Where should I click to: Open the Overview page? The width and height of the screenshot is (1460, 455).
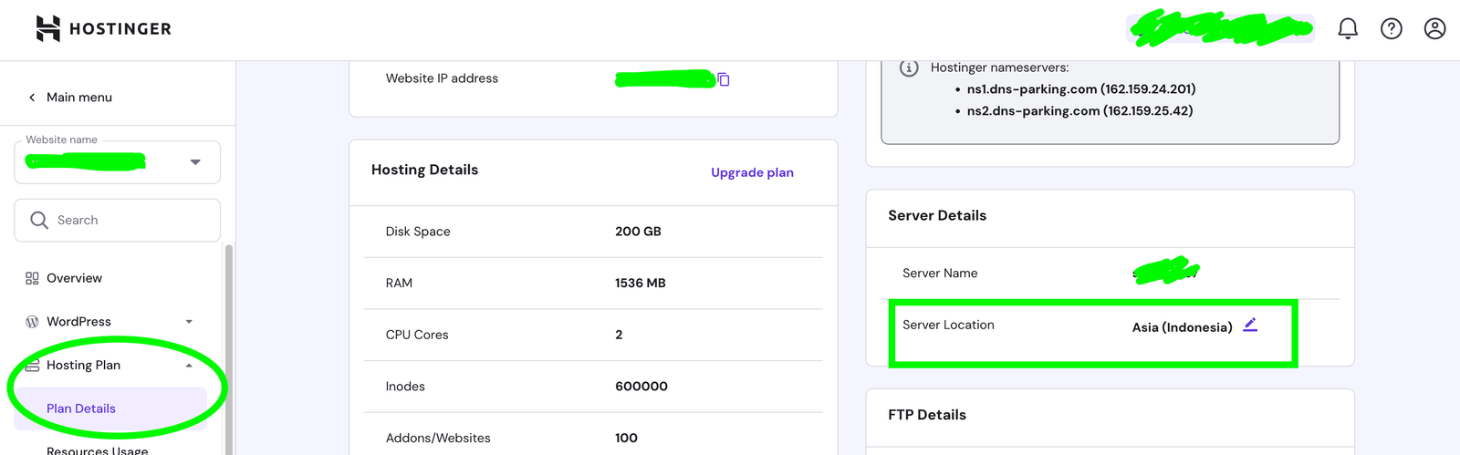[x=74, y=278]
